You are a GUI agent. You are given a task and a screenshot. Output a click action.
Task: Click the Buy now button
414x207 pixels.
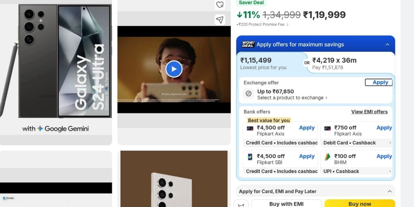pyautogui.click(x=360, y=204)
